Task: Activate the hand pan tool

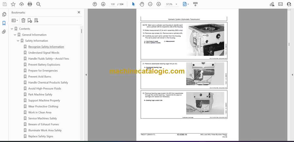Action: click(142, 4)
